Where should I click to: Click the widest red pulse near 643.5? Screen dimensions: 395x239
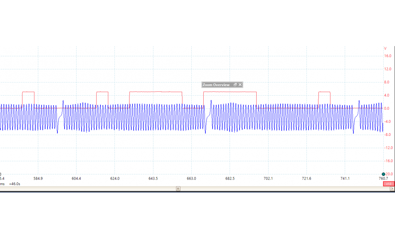click(x=156, y=92)
